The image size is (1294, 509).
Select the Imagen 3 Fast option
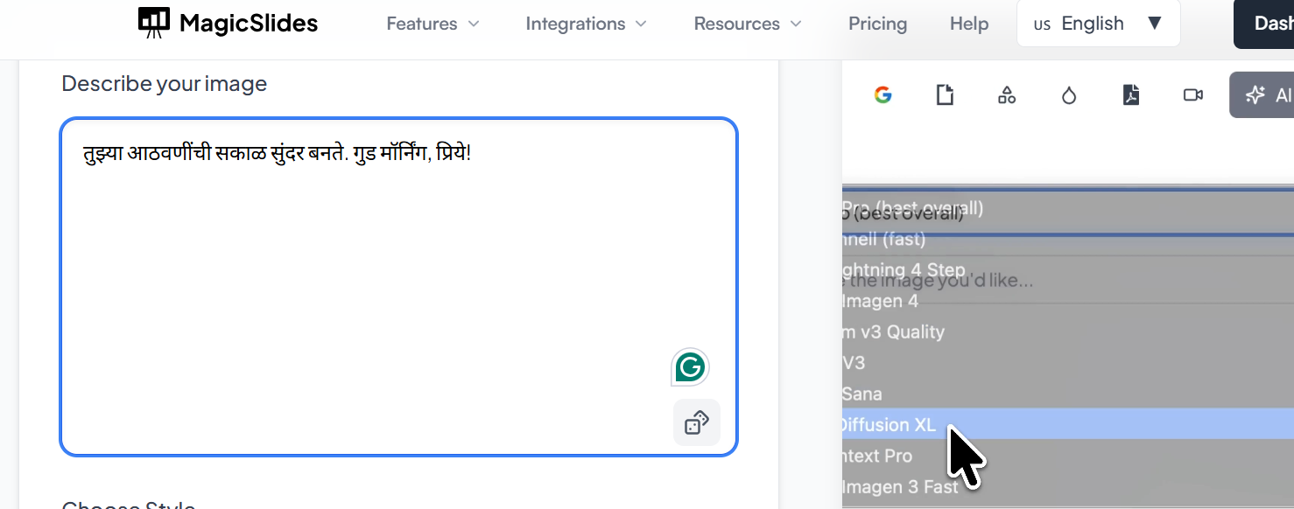900,487
